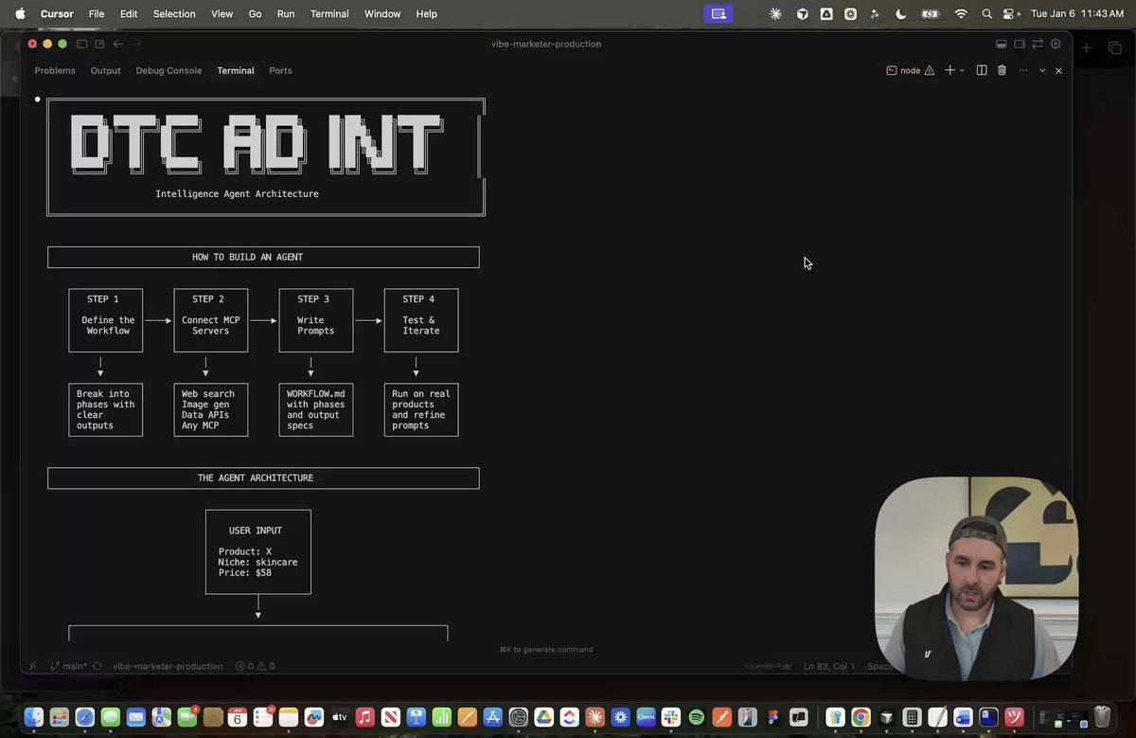
Task: Open the Terminal menu in the menu bar
Action: tap(329, 13)
